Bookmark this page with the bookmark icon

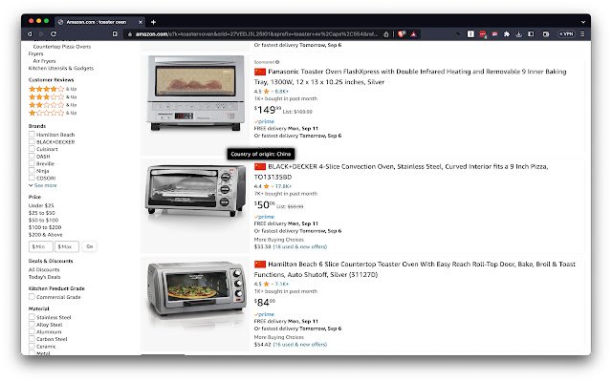115,34
